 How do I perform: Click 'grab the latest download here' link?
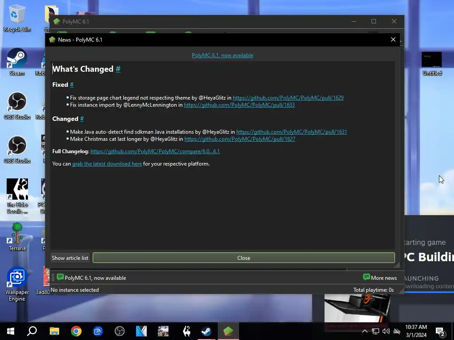107,164
